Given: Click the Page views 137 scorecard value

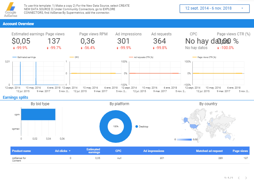Looking at the screenshot, I should [54, 41].
